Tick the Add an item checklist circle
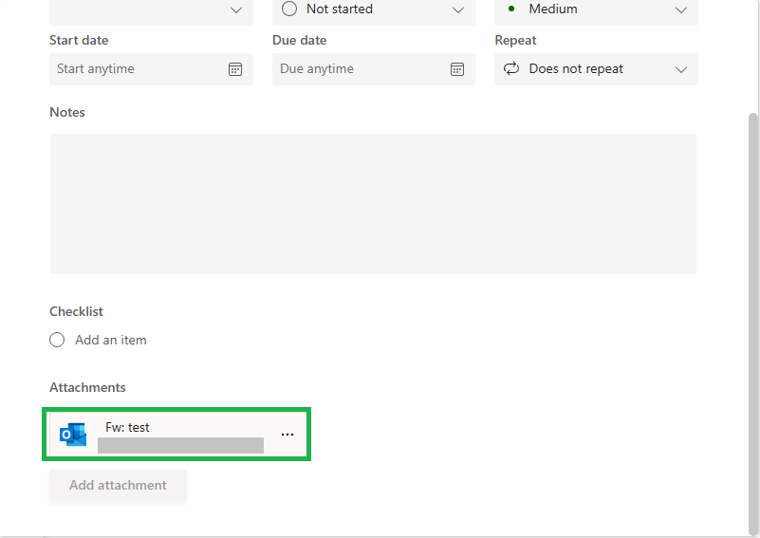Viewport: 760px width, 538px height. pyautogui.click(x=57, y=340)
